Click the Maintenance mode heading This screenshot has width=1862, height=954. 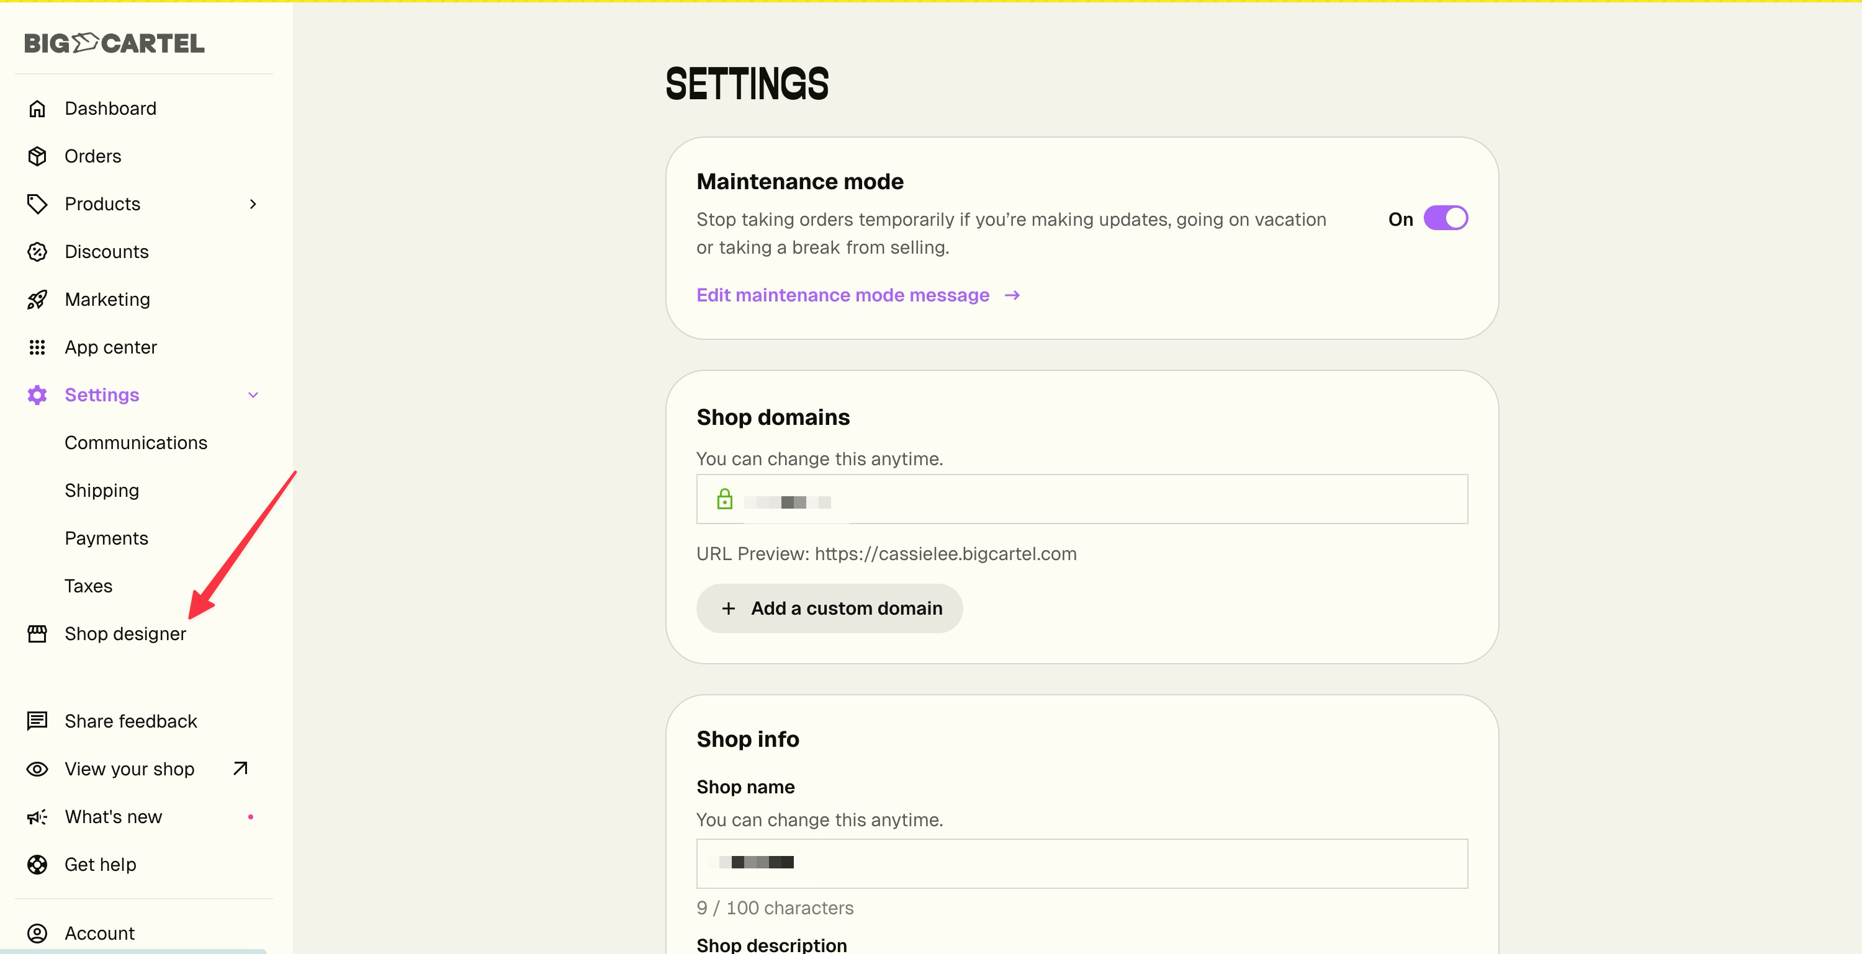[800, 181]
